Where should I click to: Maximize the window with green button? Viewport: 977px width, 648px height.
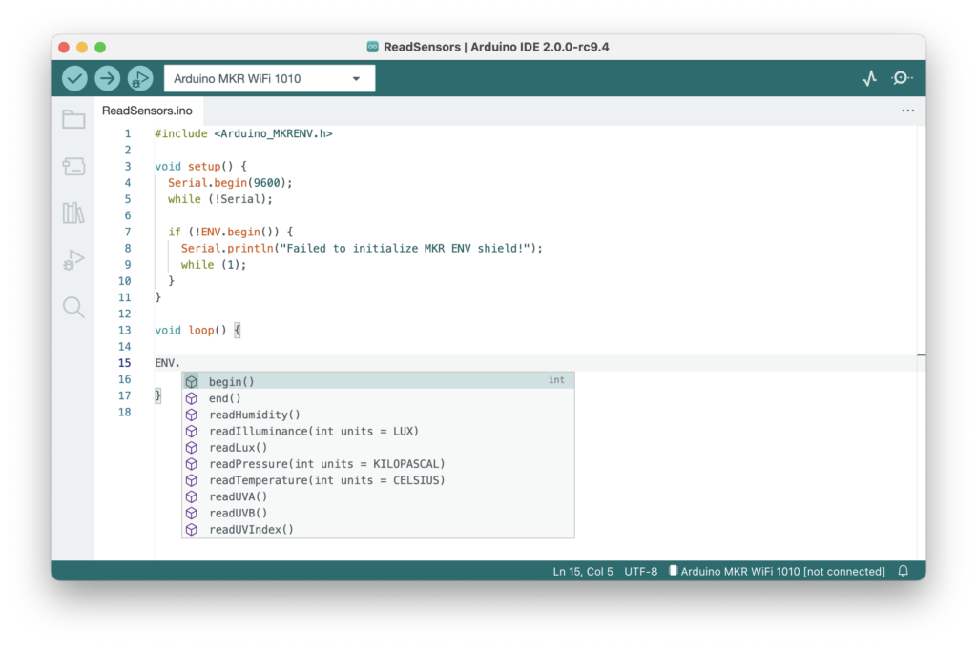pyautogui.click(x=100, y=47)
